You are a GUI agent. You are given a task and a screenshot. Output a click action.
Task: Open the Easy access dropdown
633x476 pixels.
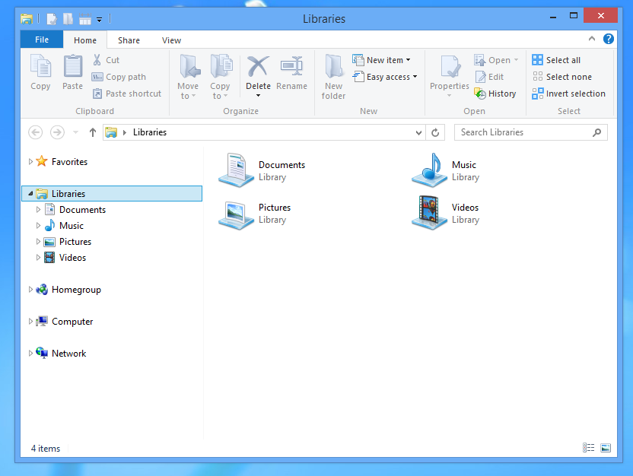tap(415, 77)
